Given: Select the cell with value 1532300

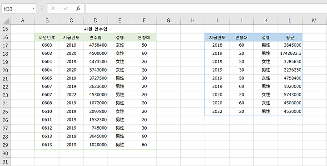Looking at the screenshot, I should click(95, 120).
